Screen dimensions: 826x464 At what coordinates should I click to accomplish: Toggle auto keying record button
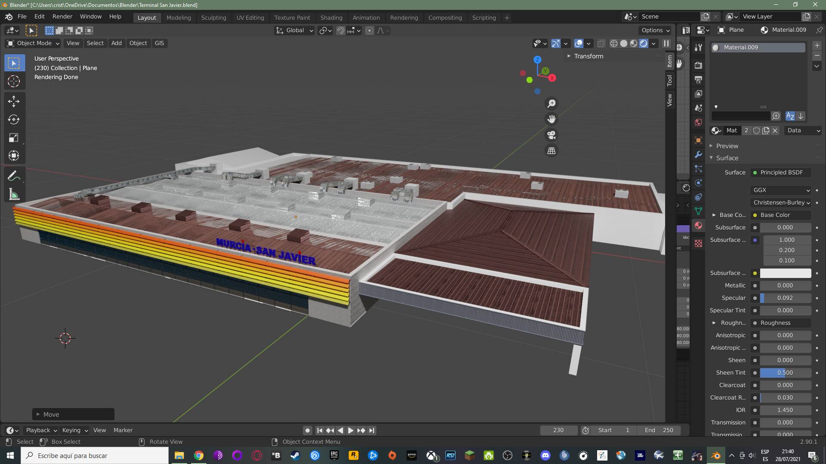coord(307,430)
